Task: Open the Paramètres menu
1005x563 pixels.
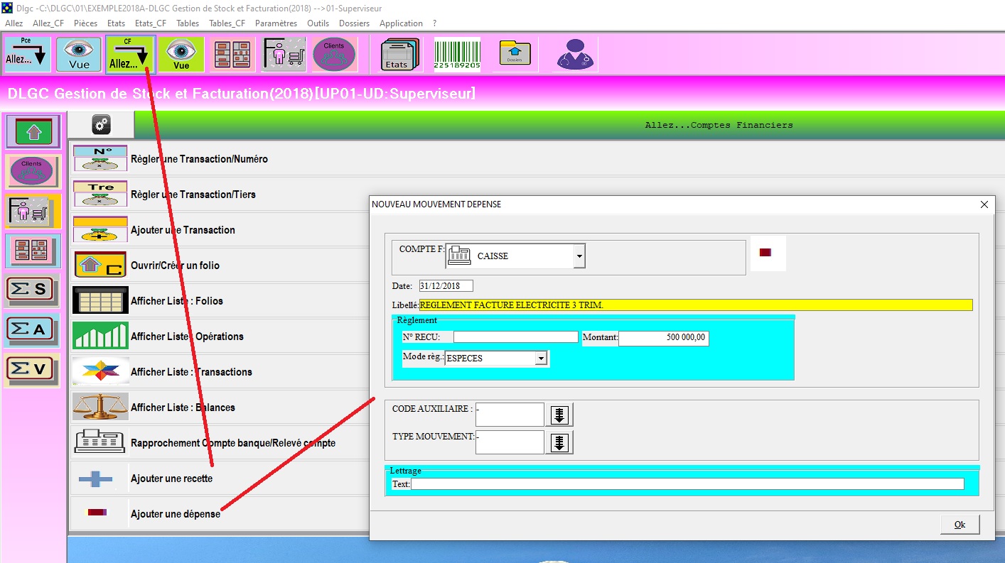Action: (276, 23)
